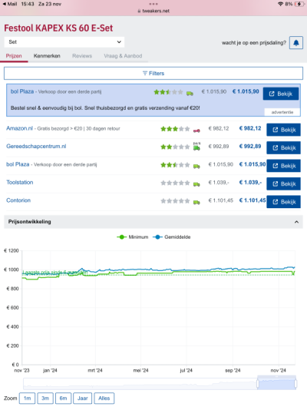Set chart zoom to 6m
This screenshot has width=307, height=410.
(x=63, y=398)
